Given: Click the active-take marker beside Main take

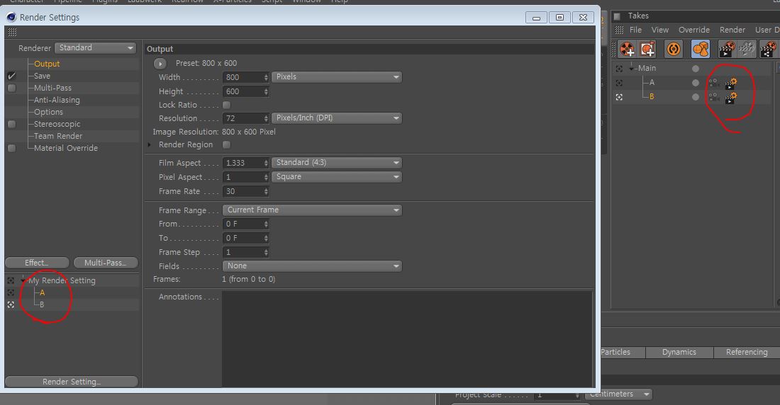Looking at the screenshot, I should point(619,69).
